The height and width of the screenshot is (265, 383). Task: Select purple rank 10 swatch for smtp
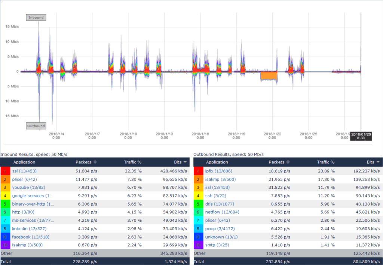pyautogui.click(x=198, y=245)
